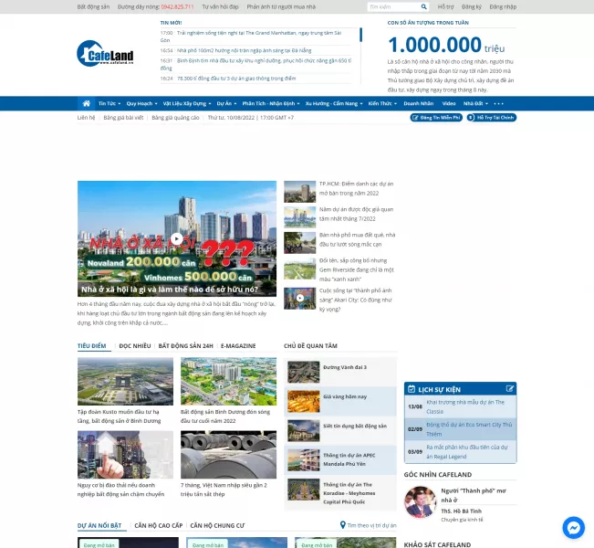Open the three-dots more menu in navbar
Screen dimensions: 594x548
(x=498, y=103)
